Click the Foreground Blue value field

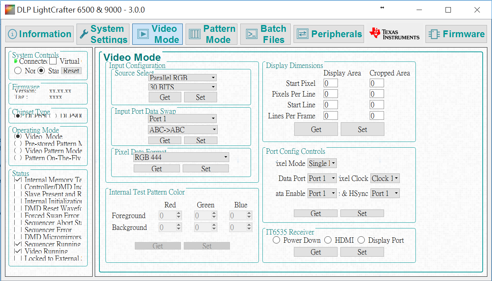point(238,216)
